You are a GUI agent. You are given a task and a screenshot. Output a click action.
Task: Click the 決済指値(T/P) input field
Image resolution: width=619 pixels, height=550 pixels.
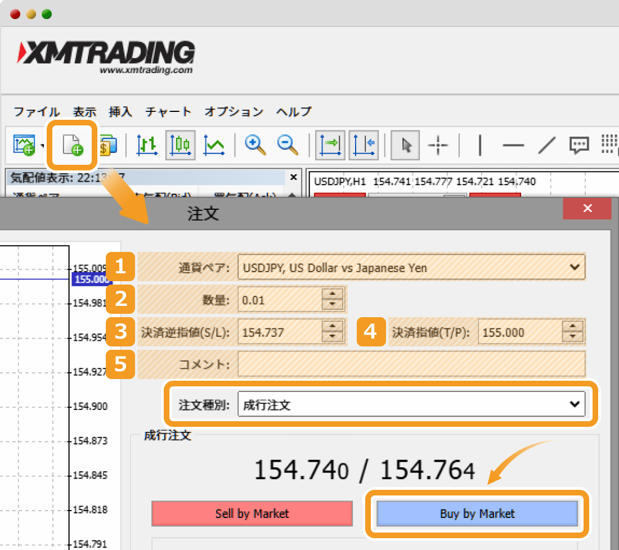520,332
